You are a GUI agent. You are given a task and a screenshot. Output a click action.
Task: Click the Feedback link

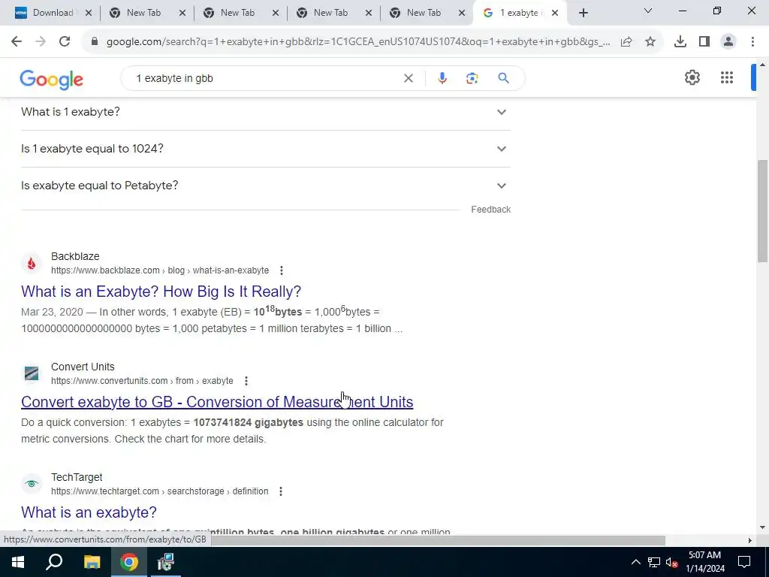pyautogui.click(x=491, y=210)
